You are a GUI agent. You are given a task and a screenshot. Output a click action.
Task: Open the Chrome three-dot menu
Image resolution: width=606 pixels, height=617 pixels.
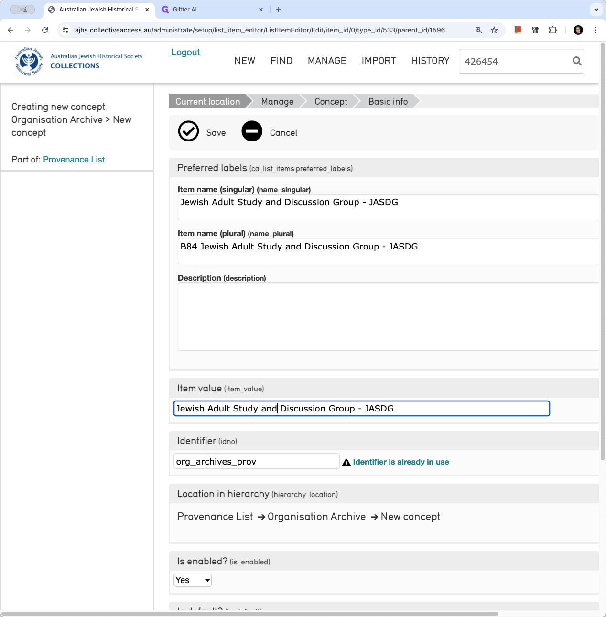coord(595,30)
